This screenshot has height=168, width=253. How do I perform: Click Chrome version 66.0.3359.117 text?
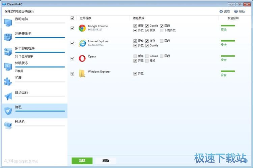pyautogui.click(x=95, y=30)
